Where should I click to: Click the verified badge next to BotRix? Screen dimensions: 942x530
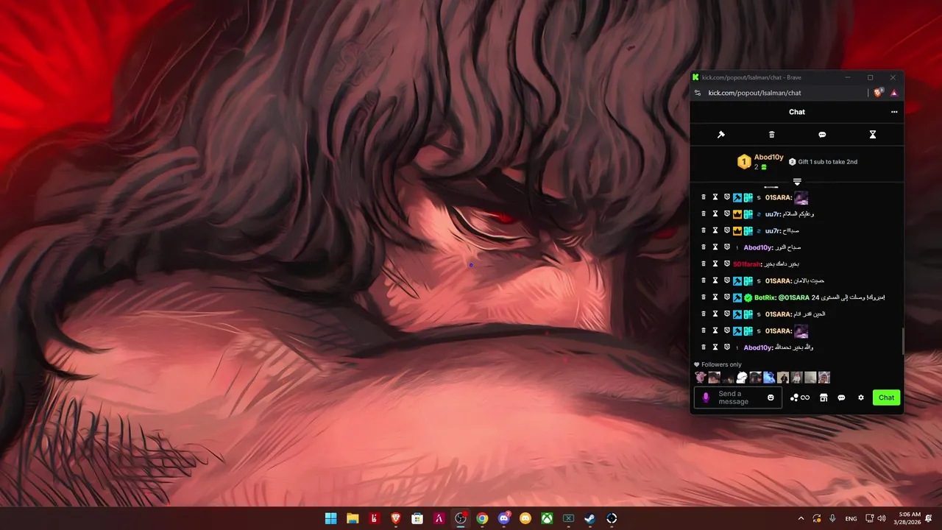[748, 297]
